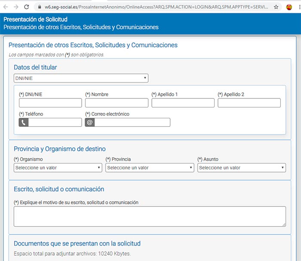Click the DNI/NIE number input field
This screenshot has height=261, width=301.
pyautogui.click(x=50, y=103)
